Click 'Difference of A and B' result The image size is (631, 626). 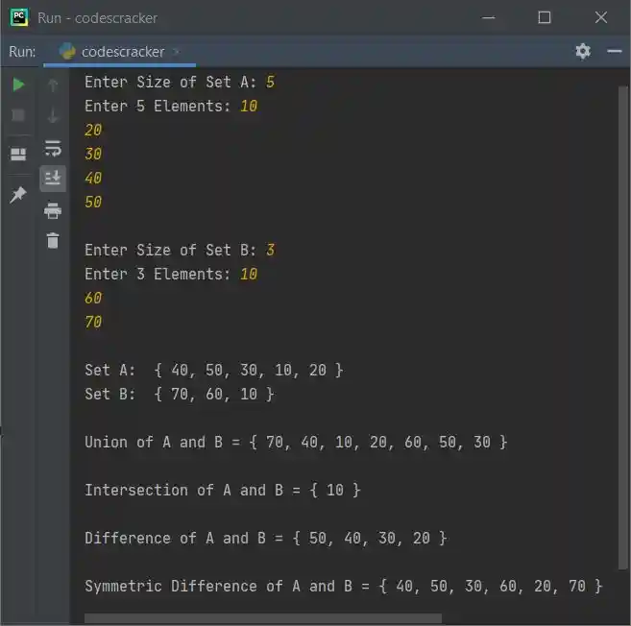pyautogui.click(x=266, y=539)
